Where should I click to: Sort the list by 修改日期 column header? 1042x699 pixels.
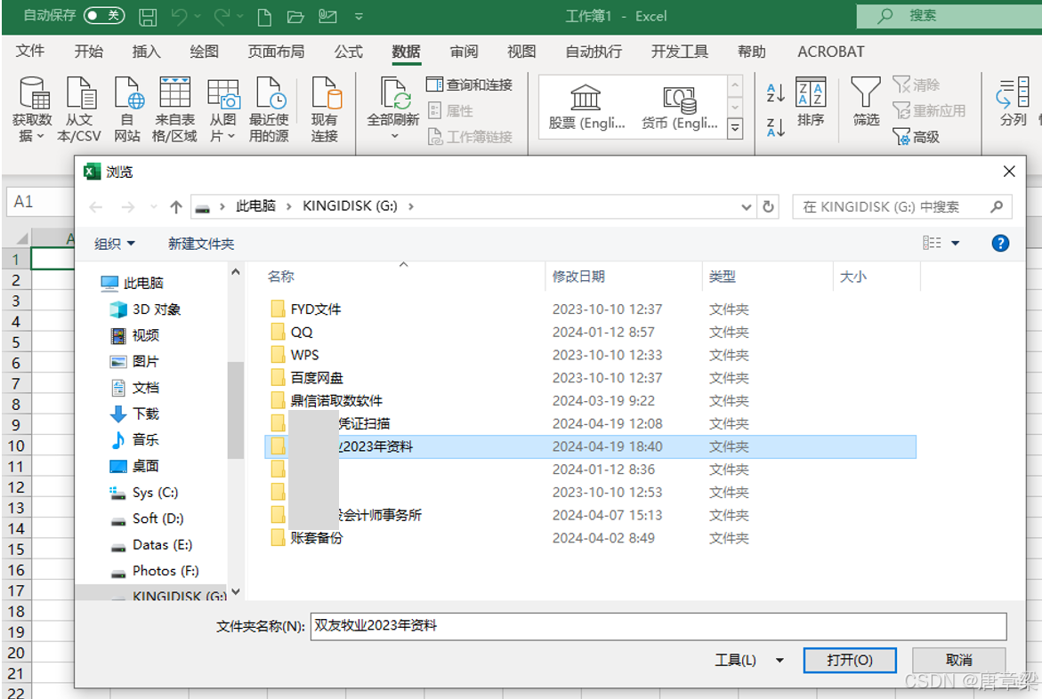click(x=622, y=277)
